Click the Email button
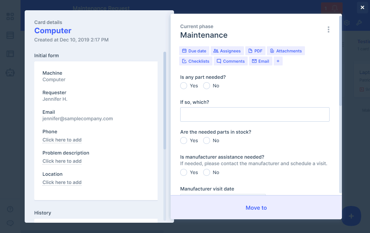The width and height of the screenshot is (370, 233). tap(260, 61)
